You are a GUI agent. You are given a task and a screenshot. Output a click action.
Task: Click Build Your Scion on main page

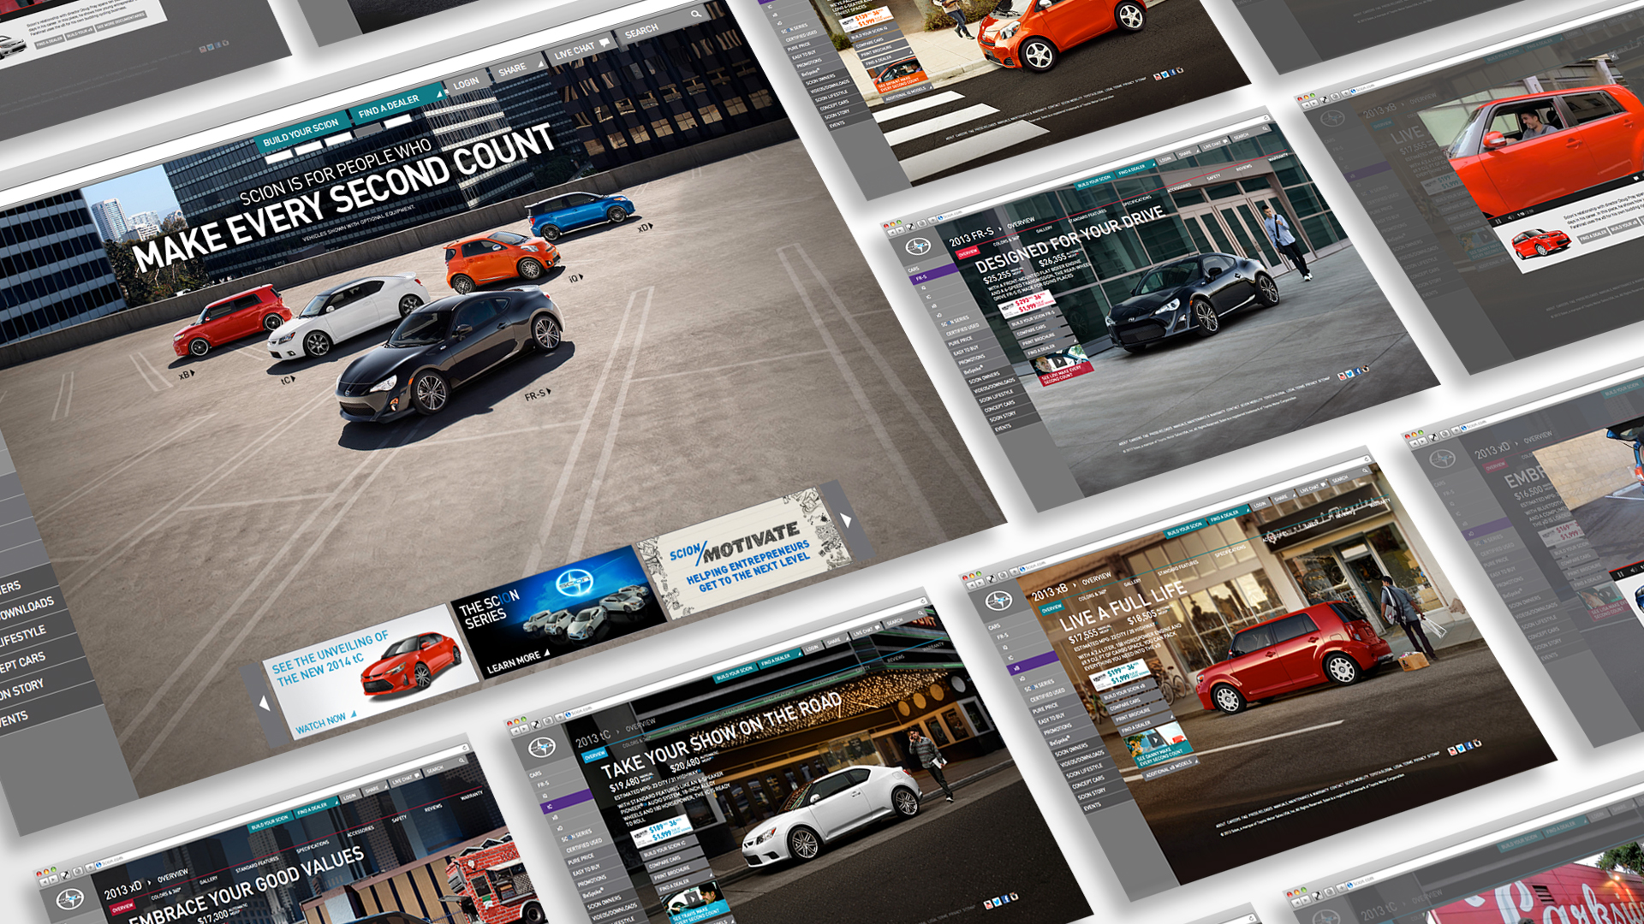tap(301, 133)
